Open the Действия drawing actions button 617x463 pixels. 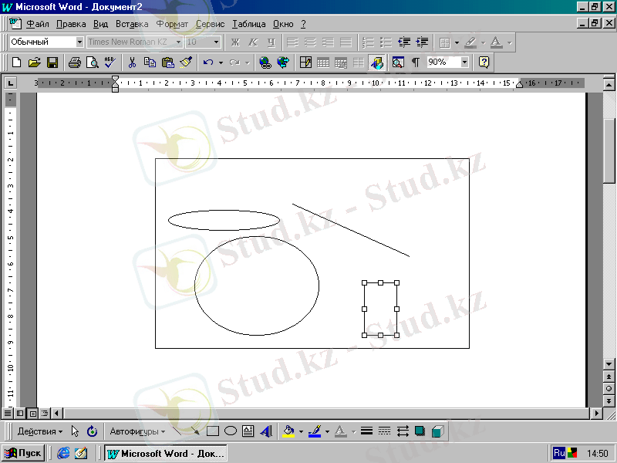pos(40,431)
